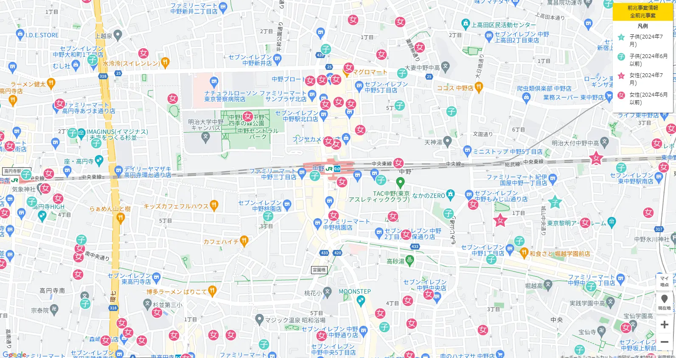676x358 pixels.
Task: Zoom out with the minus button
Action: [665, 342]
